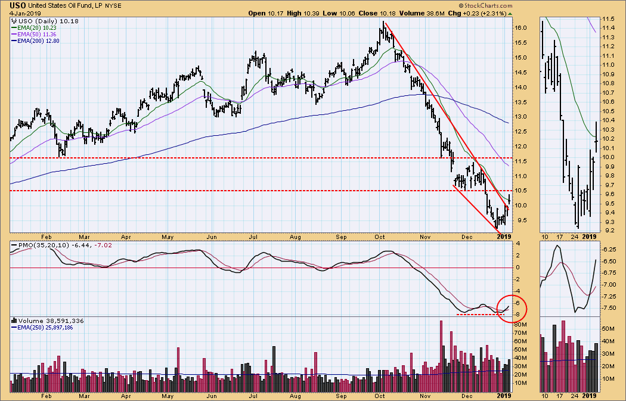This screenshot has width=626, height=401.
Task: Click the blue EMA(200) legend line
Action: pyautogui.click(x=14, y=41)
